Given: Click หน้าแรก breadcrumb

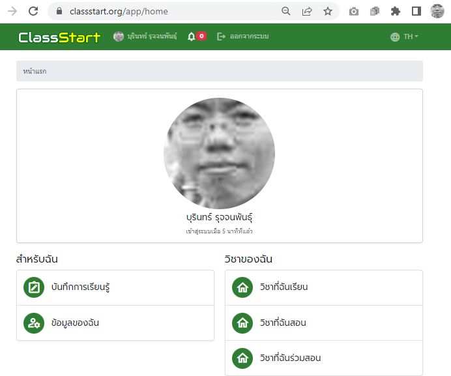Looking at the screenshot, I should tap(35, 71).
